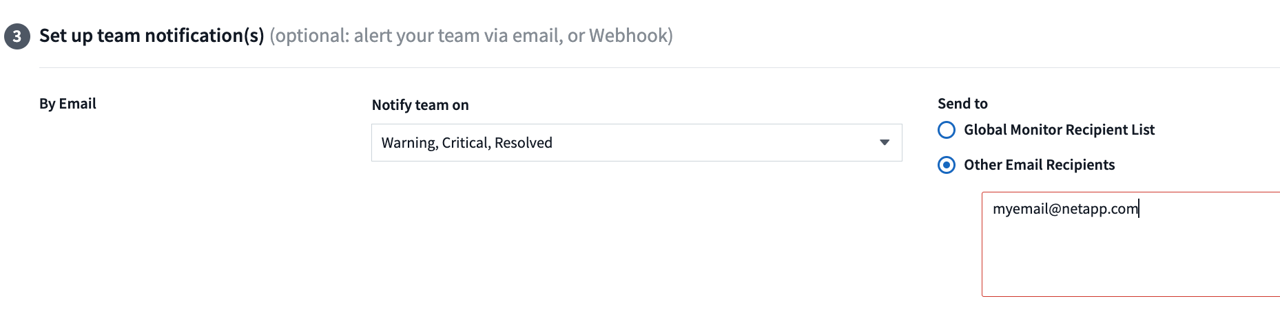Click the Global Monitor Recipient List label
The image size is (1280, 312).
click(x=1059, y=130)
